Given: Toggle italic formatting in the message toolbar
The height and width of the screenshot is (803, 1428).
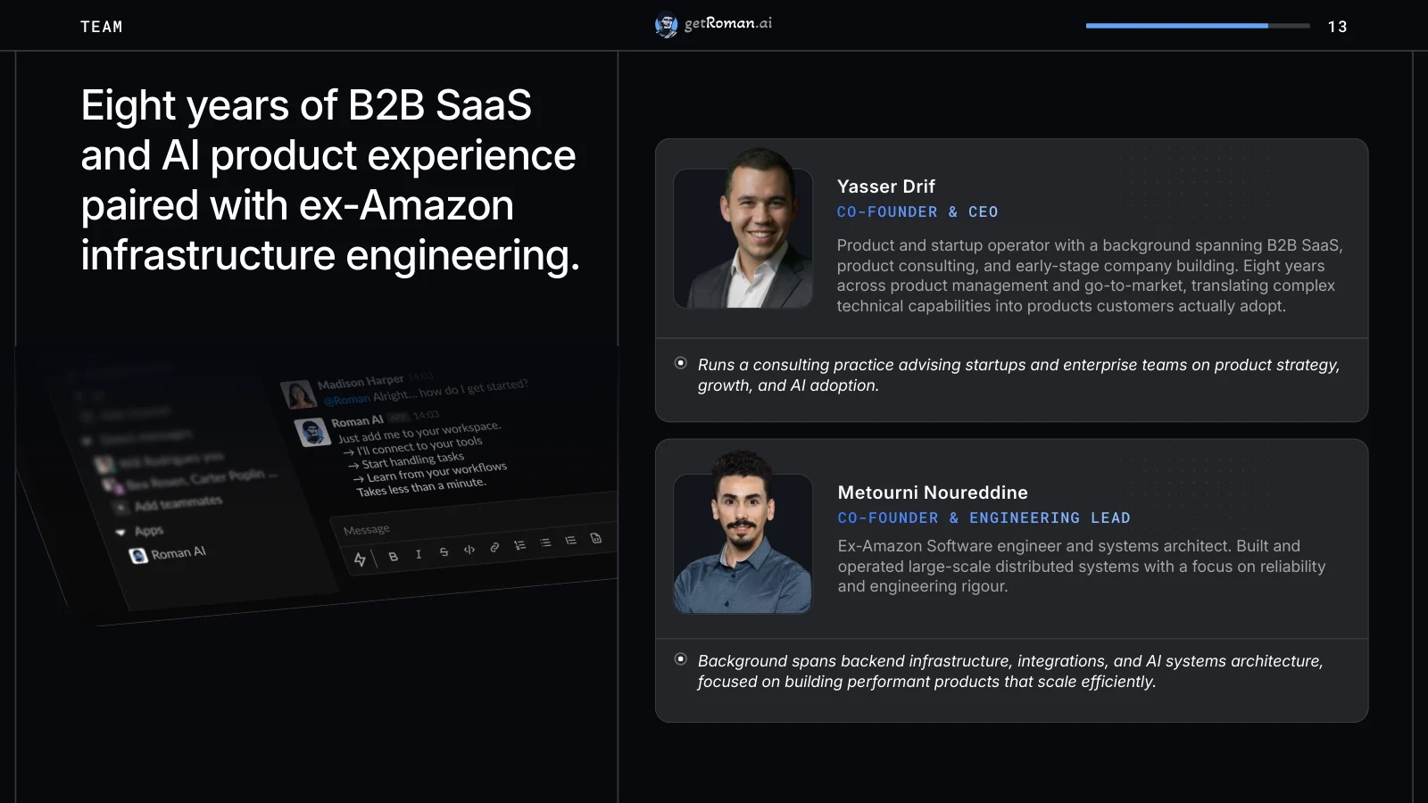Looking at the screenshot, I should [419, 554].
